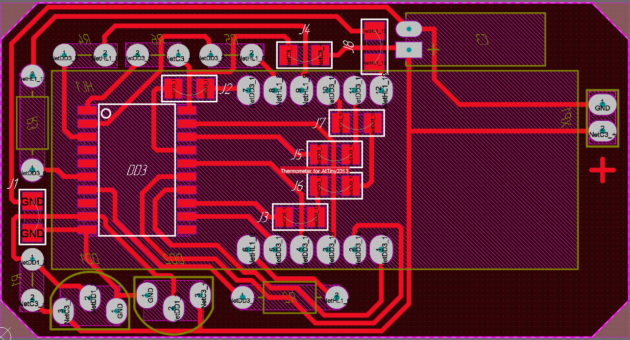Select R5 pad 2 on net NetHL1_8
The image size is (630, 340).
pyautogui.click(x=251, y=54)
